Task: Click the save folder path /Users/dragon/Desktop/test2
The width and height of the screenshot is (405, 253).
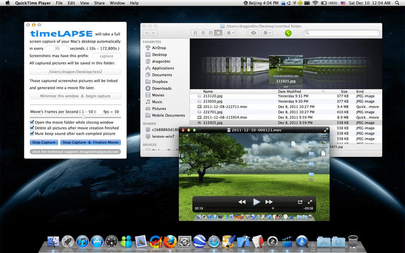Action: tap(75, 72)
